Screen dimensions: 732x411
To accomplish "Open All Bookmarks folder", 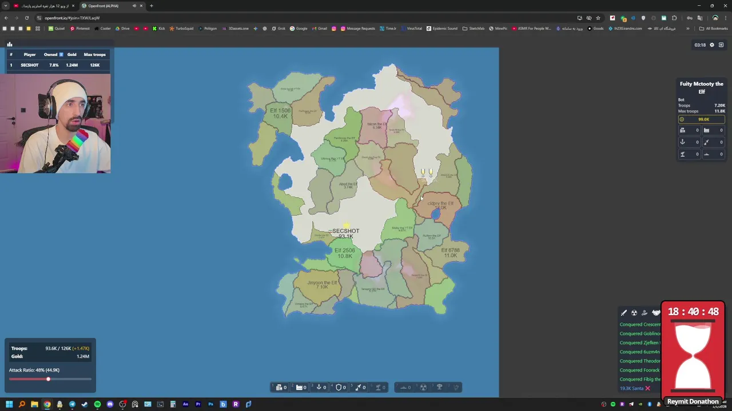I will 714,29.
